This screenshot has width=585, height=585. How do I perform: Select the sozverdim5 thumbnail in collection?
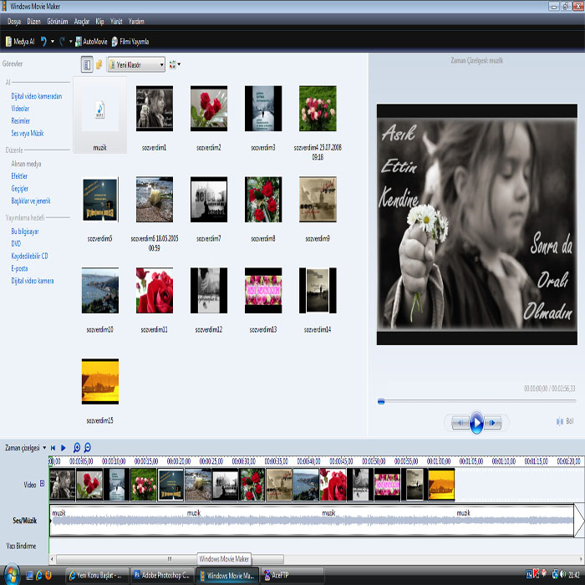point(100,200)
